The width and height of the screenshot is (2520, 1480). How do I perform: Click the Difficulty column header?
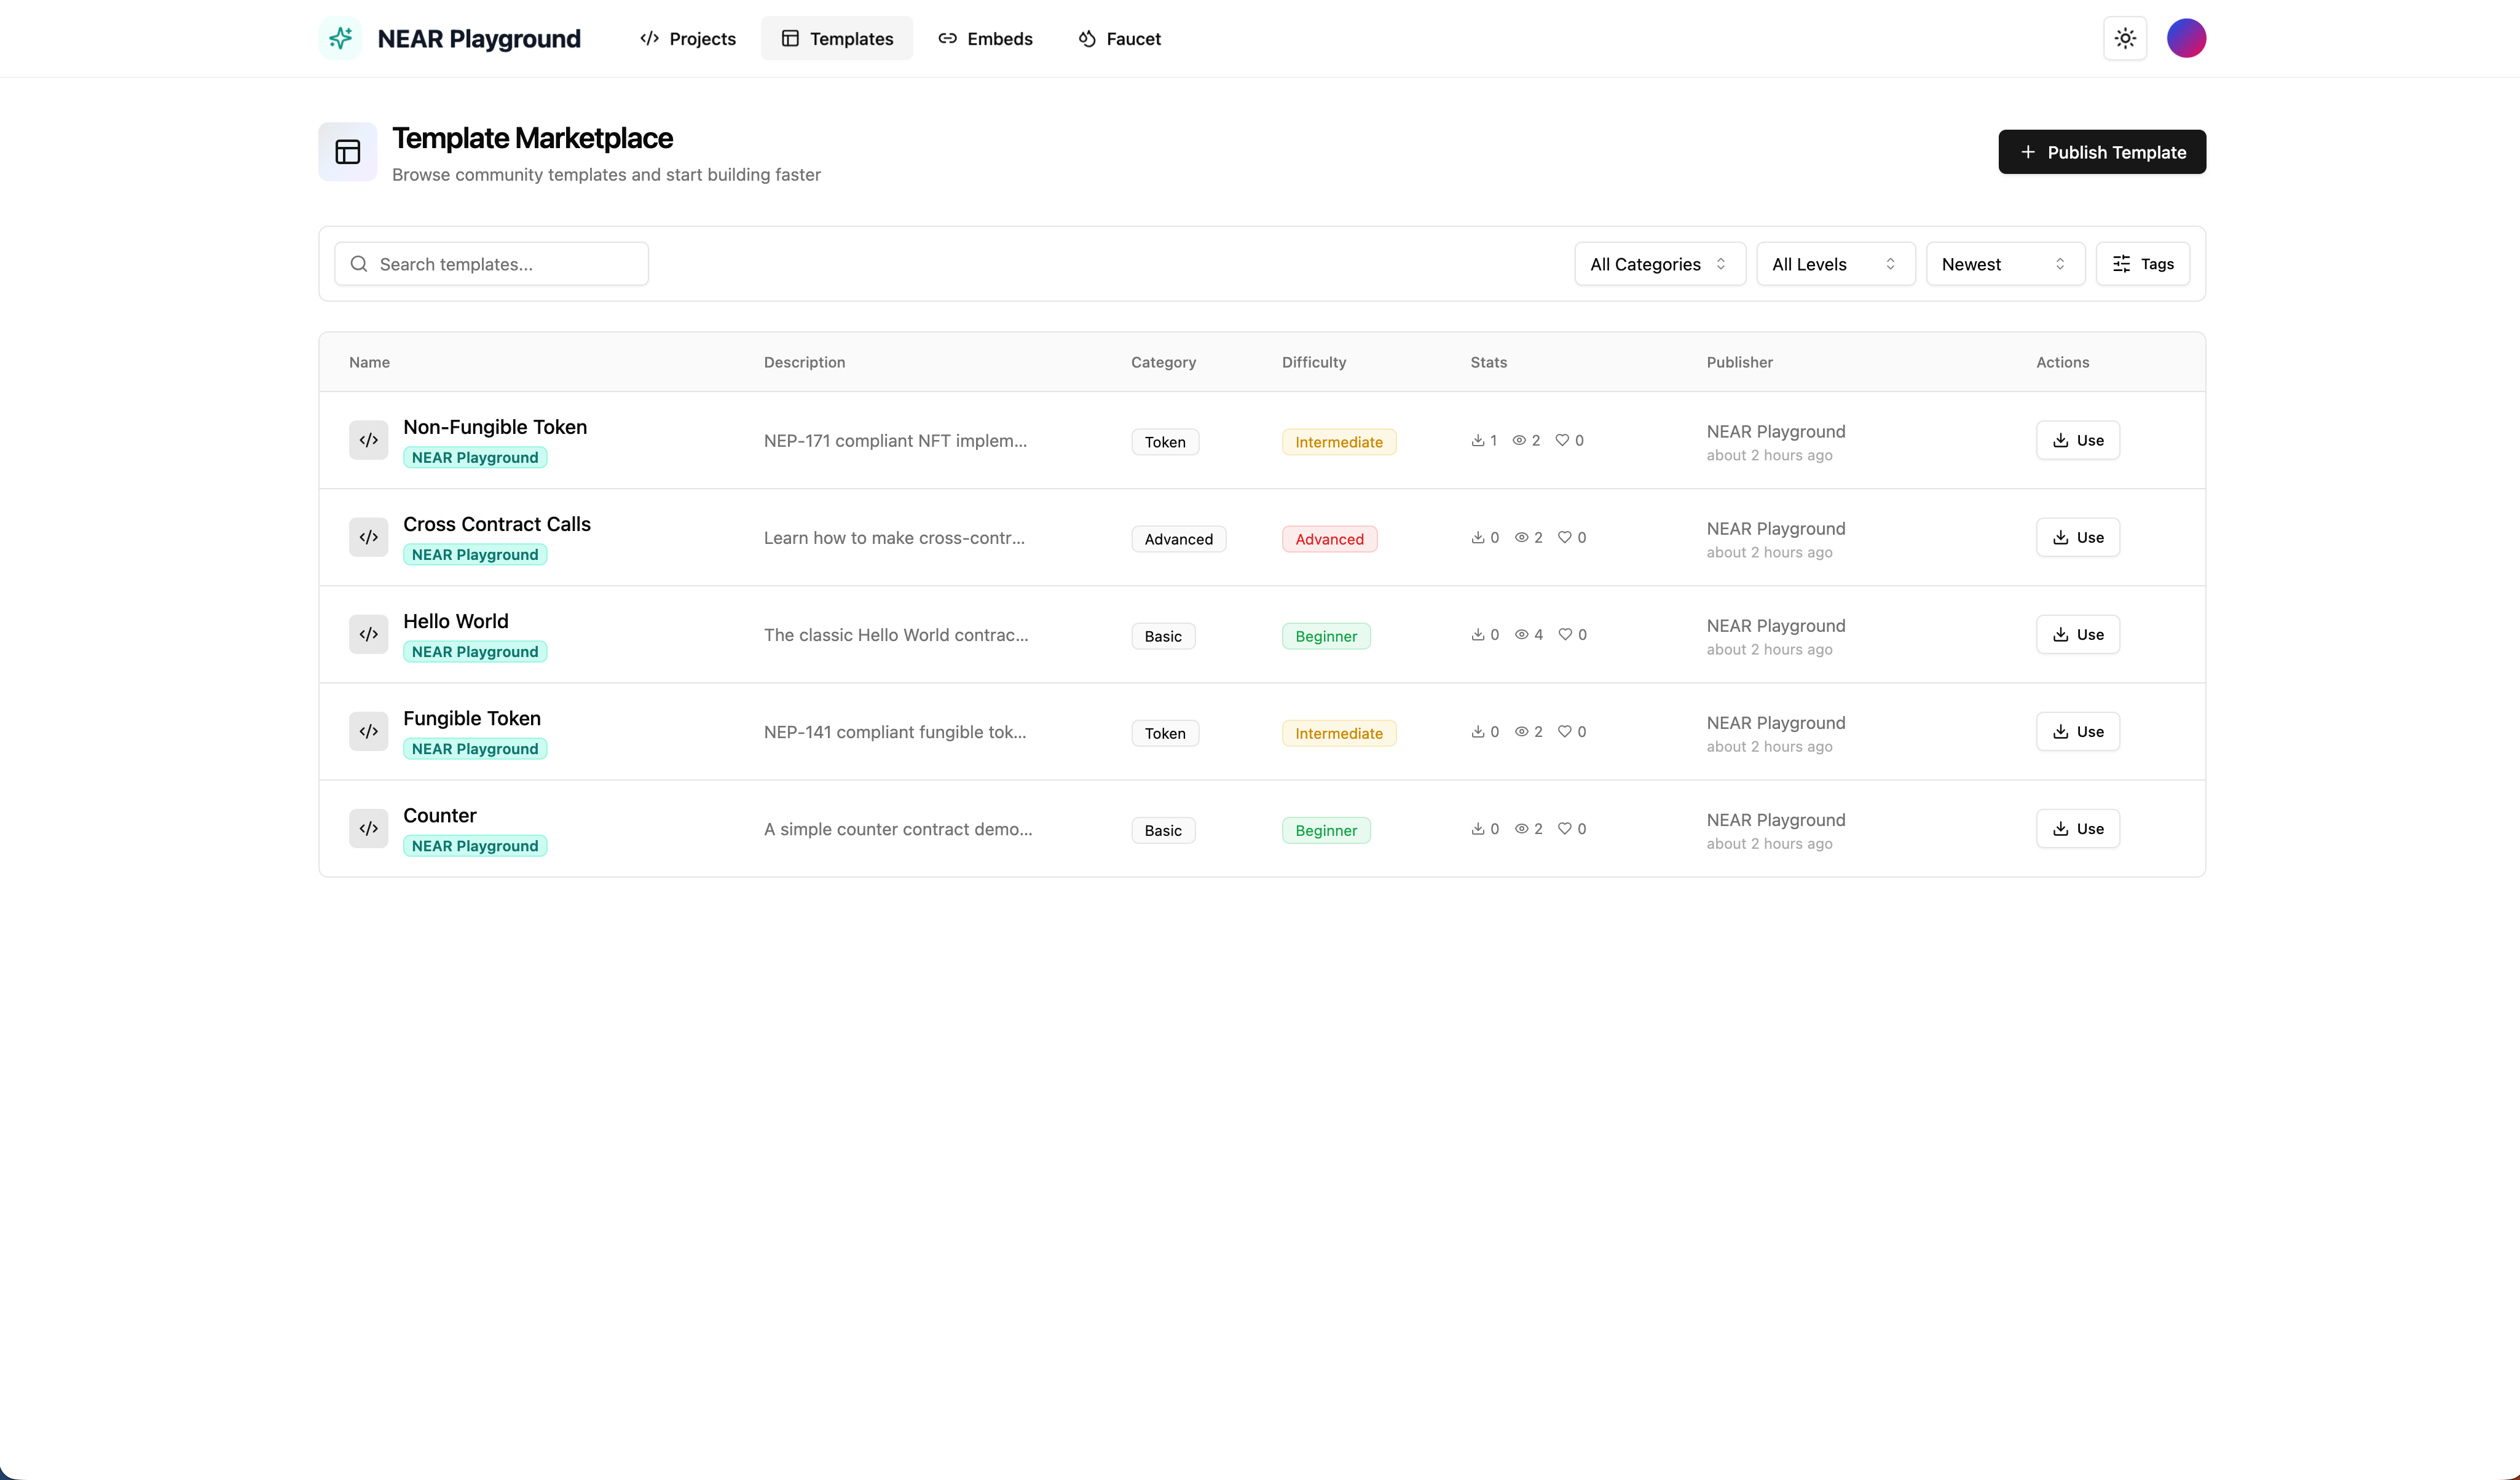(x=1314, y=362)
